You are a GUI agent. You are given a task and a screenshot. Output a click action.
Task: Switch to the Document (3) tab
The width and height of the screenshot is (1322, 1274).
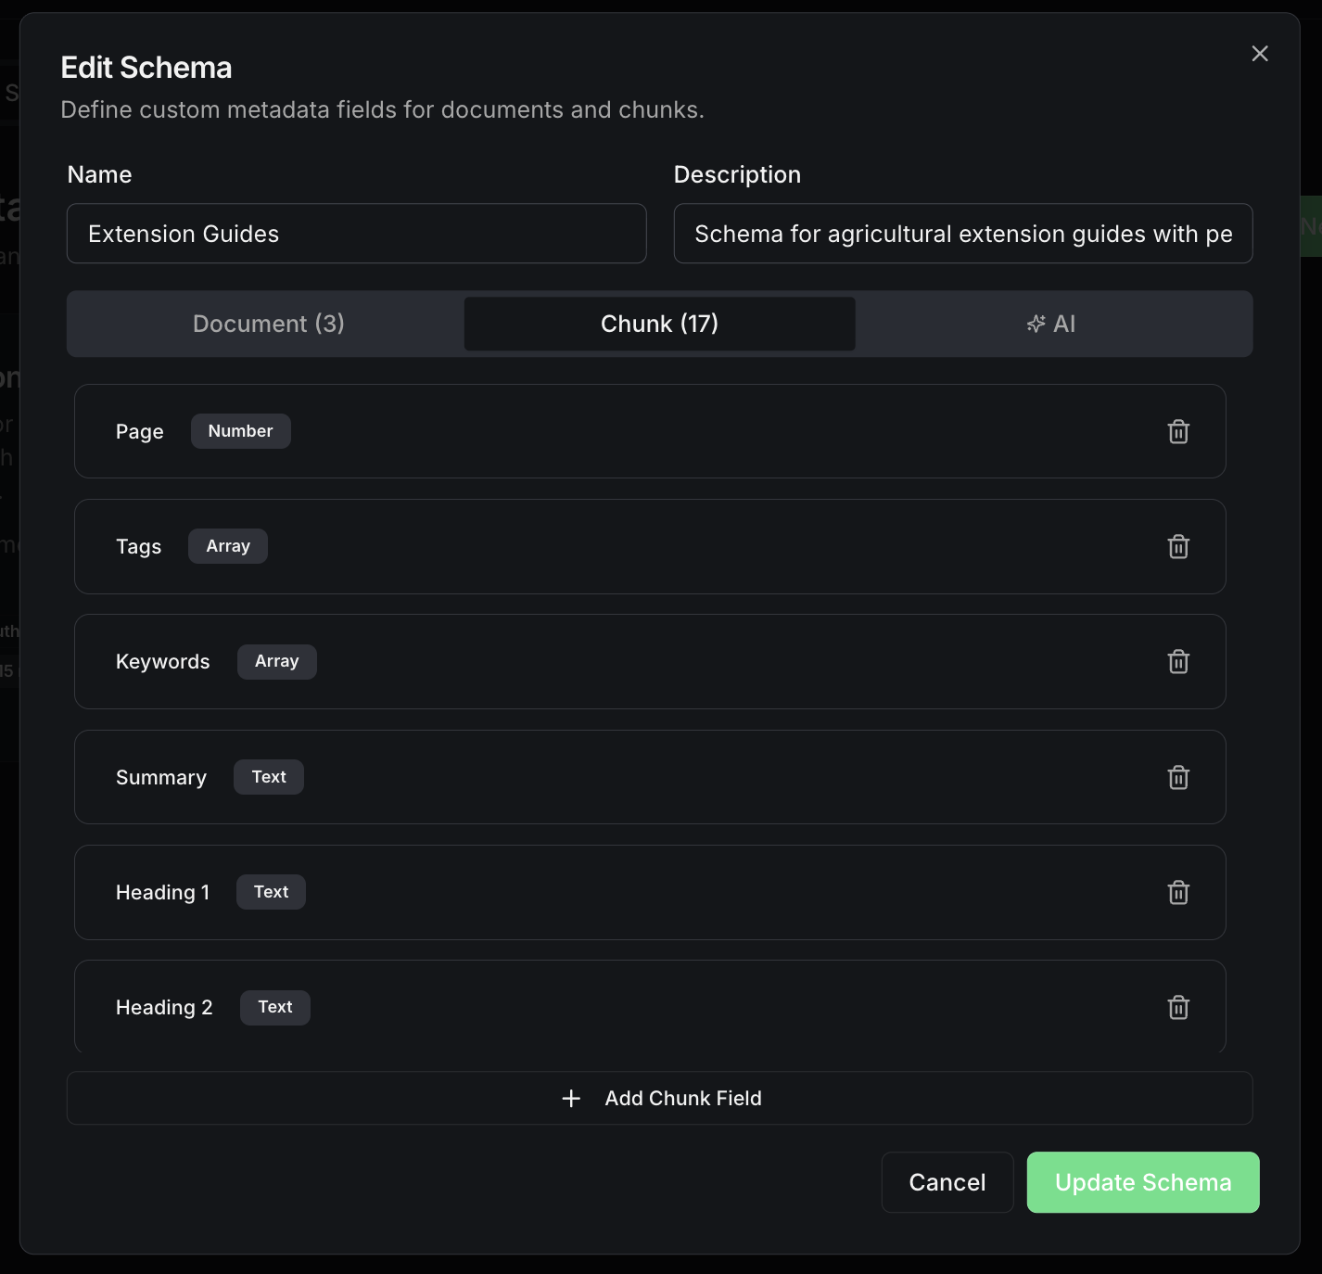pyautogui.click(x=268, y=324)
